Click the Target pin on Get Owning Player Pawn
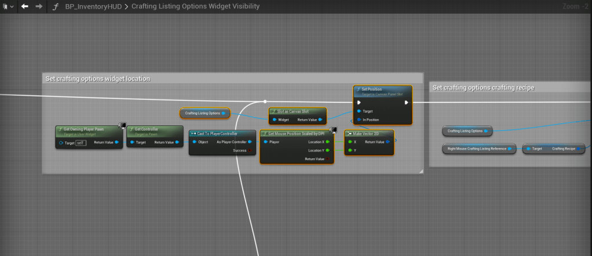Viewport: 592px width, 256px height. (x=61, y=143)
